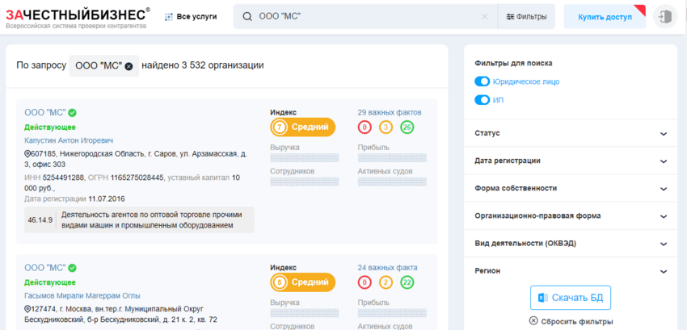
Task: Open the ЗАЧЕСТНЫЙБИЗНЕС logo home link
Action: tap(78, 18)
